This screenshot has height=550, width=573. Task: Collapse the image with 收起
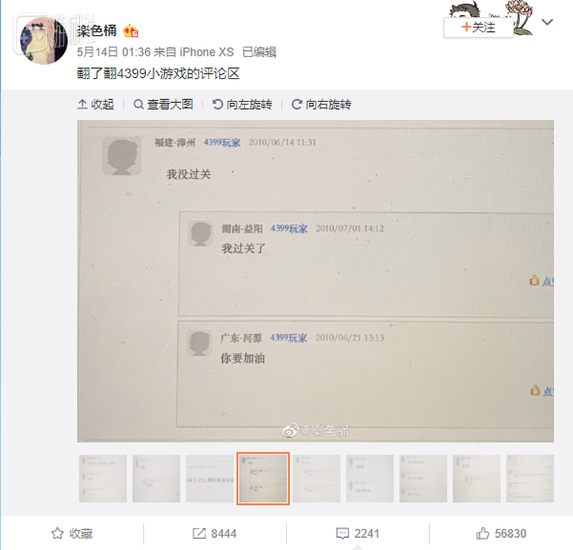click(x=95, y=105)
